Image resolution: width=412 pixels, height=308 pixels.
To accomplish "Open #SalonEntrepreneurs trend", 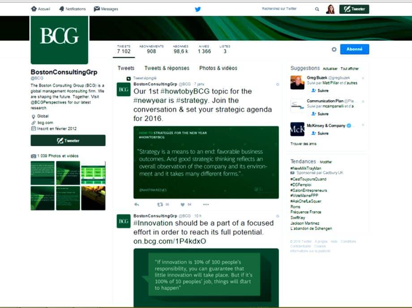I will [309, 190].
